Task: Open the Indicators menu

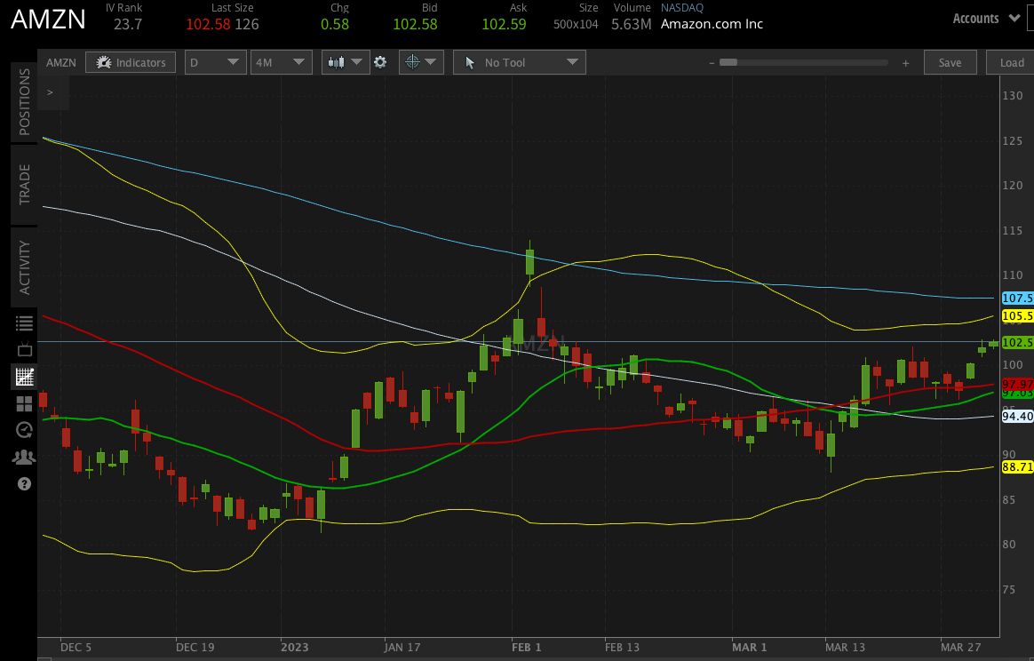Action: (131, 62)
